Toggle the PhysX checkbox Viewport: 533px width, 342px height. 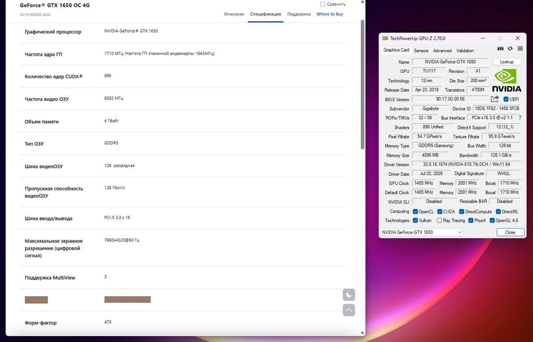click(x=471, y=221)
